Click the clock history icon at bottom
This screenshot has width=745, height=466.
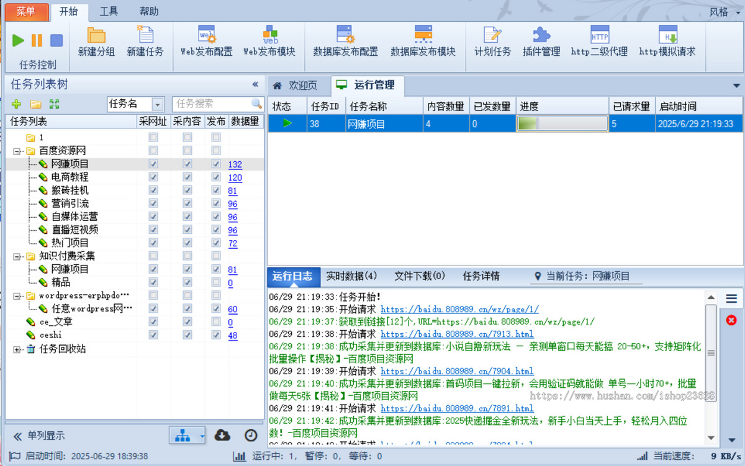coord(250,436)
